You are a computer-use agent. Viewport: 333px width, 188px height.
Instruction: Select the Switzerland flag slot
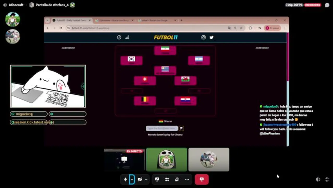pos(145,80)
